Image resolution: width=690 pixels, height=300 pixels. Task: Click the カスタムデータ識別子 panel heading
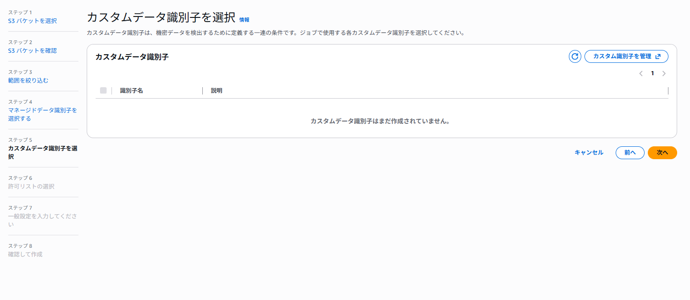[132, 57]
